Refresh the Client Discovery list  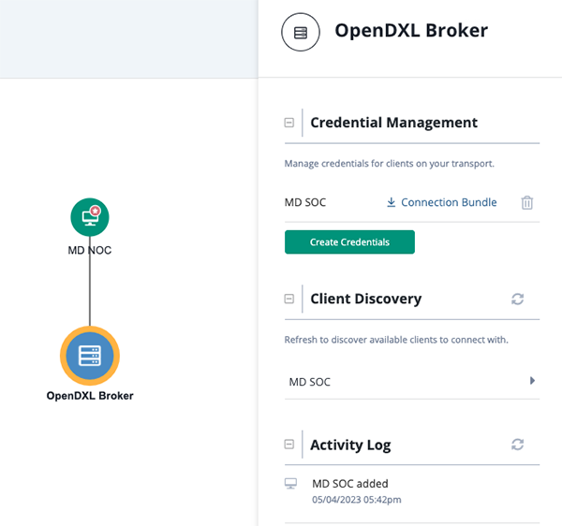(x=517, y=299)
